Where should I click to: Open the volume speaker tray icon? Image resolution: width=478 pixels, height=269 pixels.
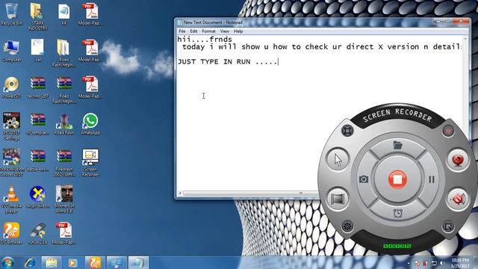tap(441, 263)
